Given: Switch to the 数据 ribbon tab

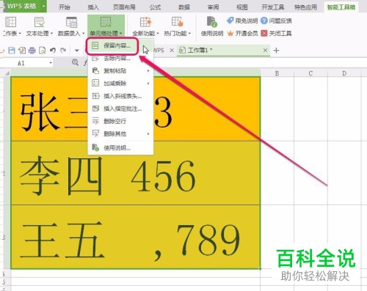Looking at the screenshot, I should [x=184, y=7].
